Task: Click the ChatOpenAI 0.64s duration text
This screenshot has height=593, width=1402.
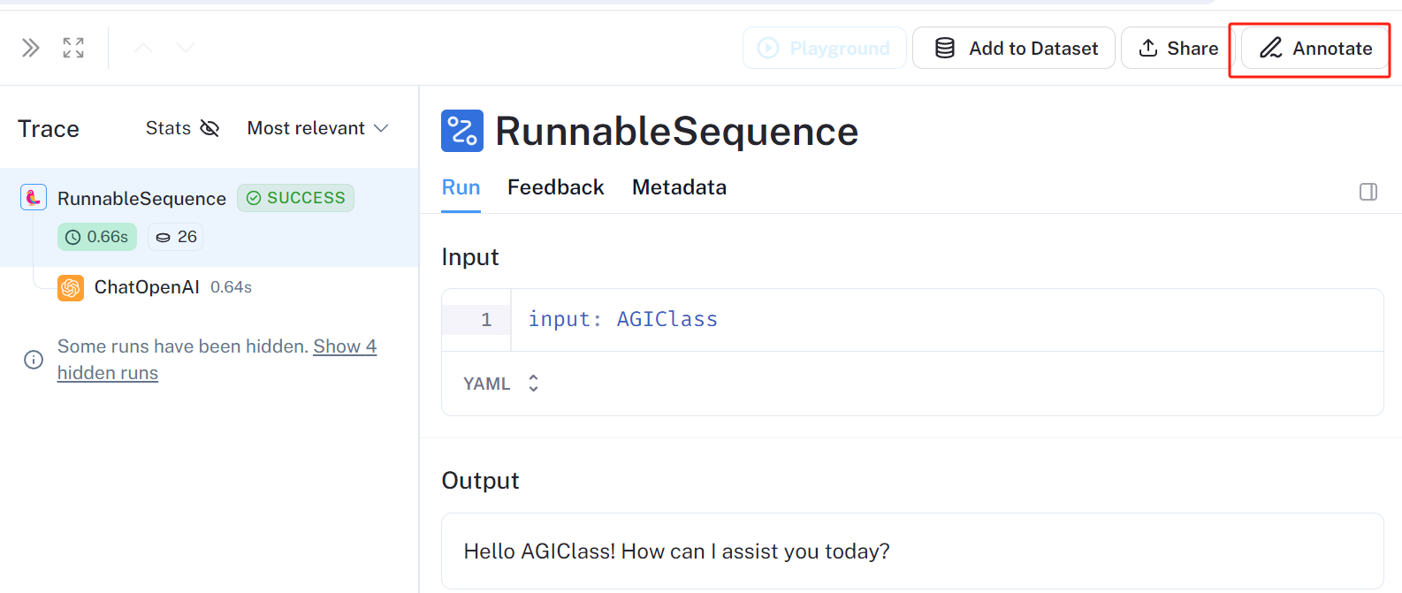Action: coord(232,287)
